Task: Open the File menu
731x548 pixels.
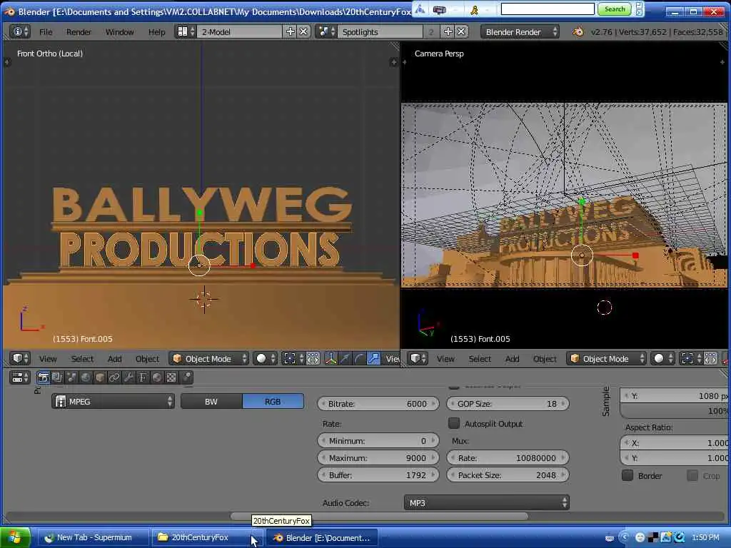Action: (46, 31)
